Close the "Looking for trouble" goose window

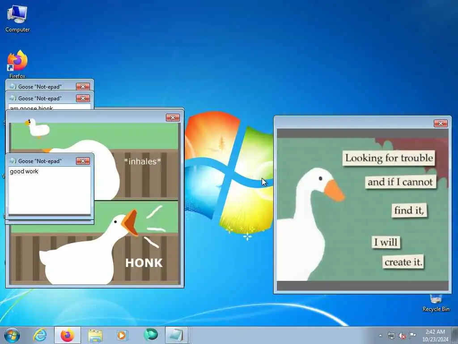(441, 124)
